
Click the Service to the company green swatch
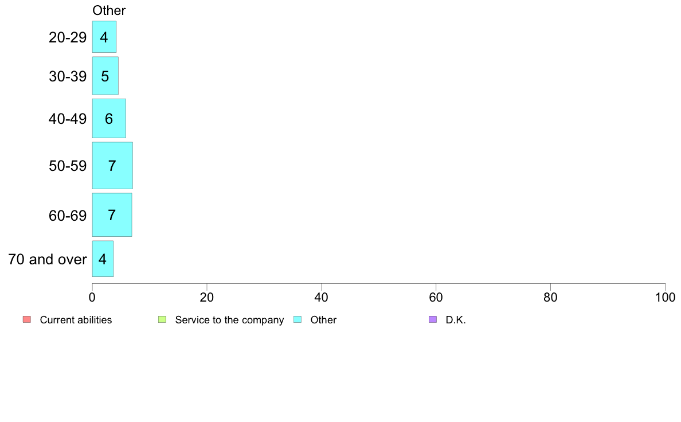(x=162, y=319)
